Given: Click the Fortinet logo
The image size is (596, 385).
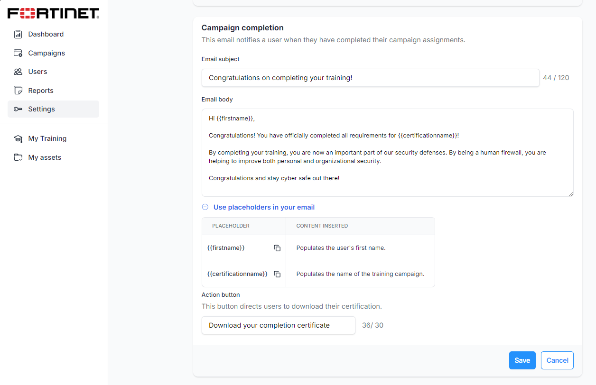Looking at the screenshot, I should pyautogui.click(x=53, y=13).
